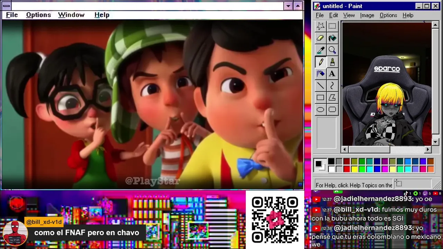Click the up-arrow button on the video window's title bar
Image resolution: width=443 pixels, height=249 pixels.
tap(298, 6)
